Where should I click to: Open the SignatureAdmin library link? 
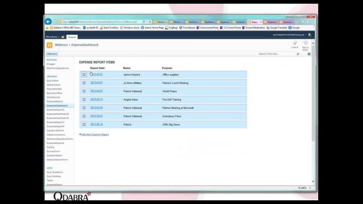click(55, 131)
